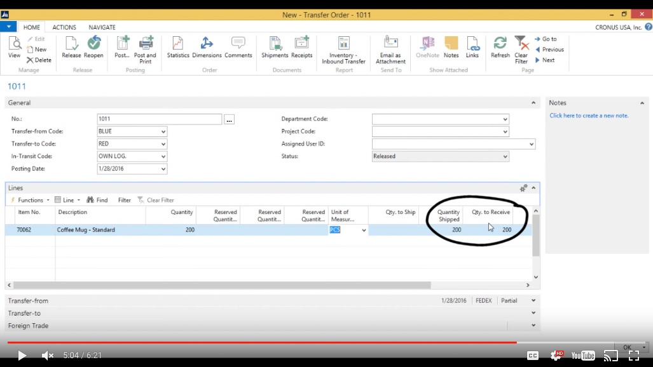Click here to create a new note
This screenshot has width=653, height=367.
(x=589, y=115)
